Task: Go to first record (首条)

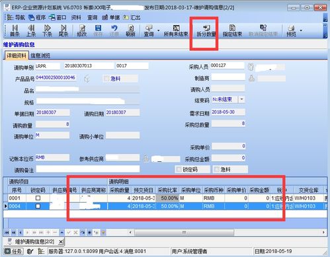Action: point(15,30)
